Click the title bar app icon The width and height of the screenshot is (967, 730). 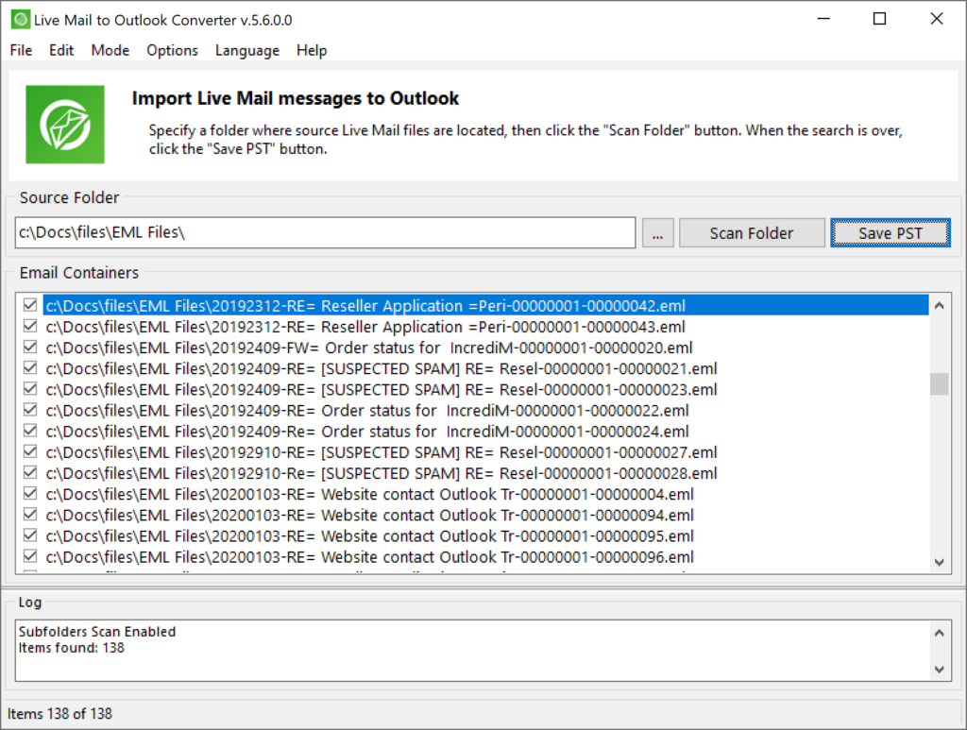pyautogui.click(x=19, y=19)
